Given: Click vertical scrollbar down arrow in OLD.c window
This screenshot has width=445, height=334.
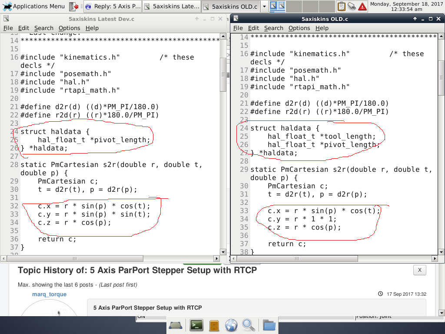Looking at the screenshot, I should [442, 252].
